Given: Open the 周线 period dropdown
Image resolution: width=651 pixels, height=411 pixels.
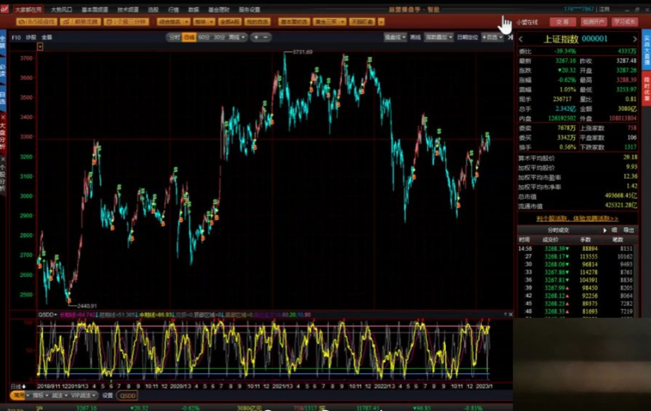Looking at the screenshot, I should [x=237, y=37].
